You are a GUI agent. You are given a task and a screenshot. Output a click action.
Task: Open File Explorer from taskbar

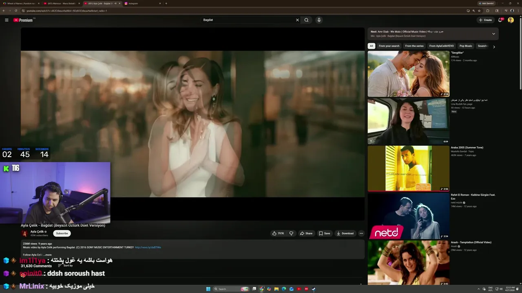276,289
